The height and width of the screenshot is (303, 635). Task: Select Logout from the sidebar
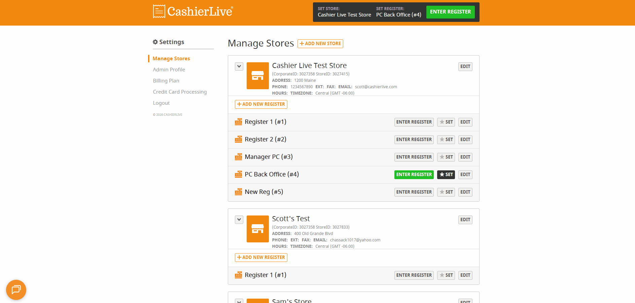(x=161, y=103)
